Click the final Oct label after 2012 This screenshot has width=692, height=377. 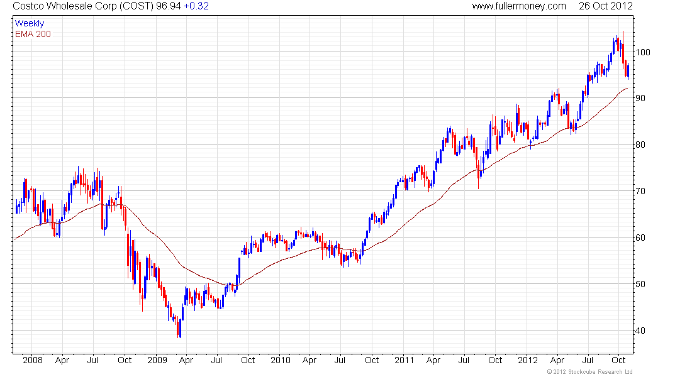click(x=618, y=360)
